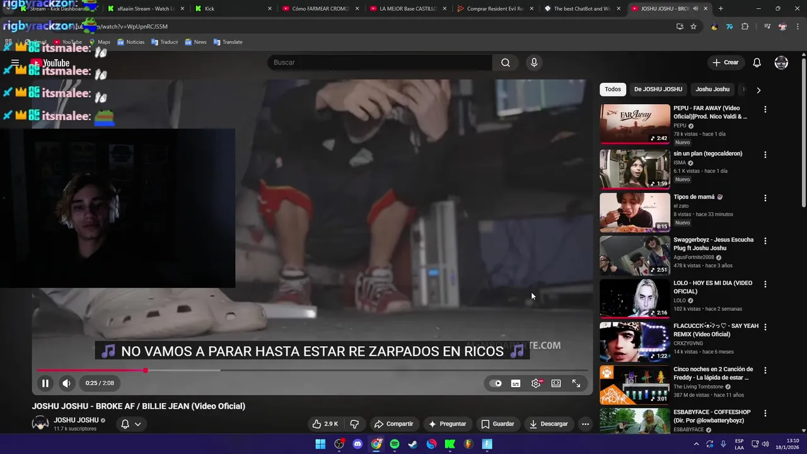The height and width of the screenshot is (454, 807).
Task: Start voice search with the microphone icon
Action: (534, 62)
